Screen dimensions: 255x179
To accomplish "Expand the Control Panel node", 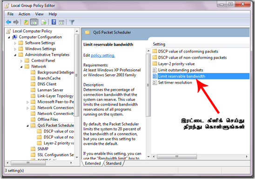I will coord(21,61).
